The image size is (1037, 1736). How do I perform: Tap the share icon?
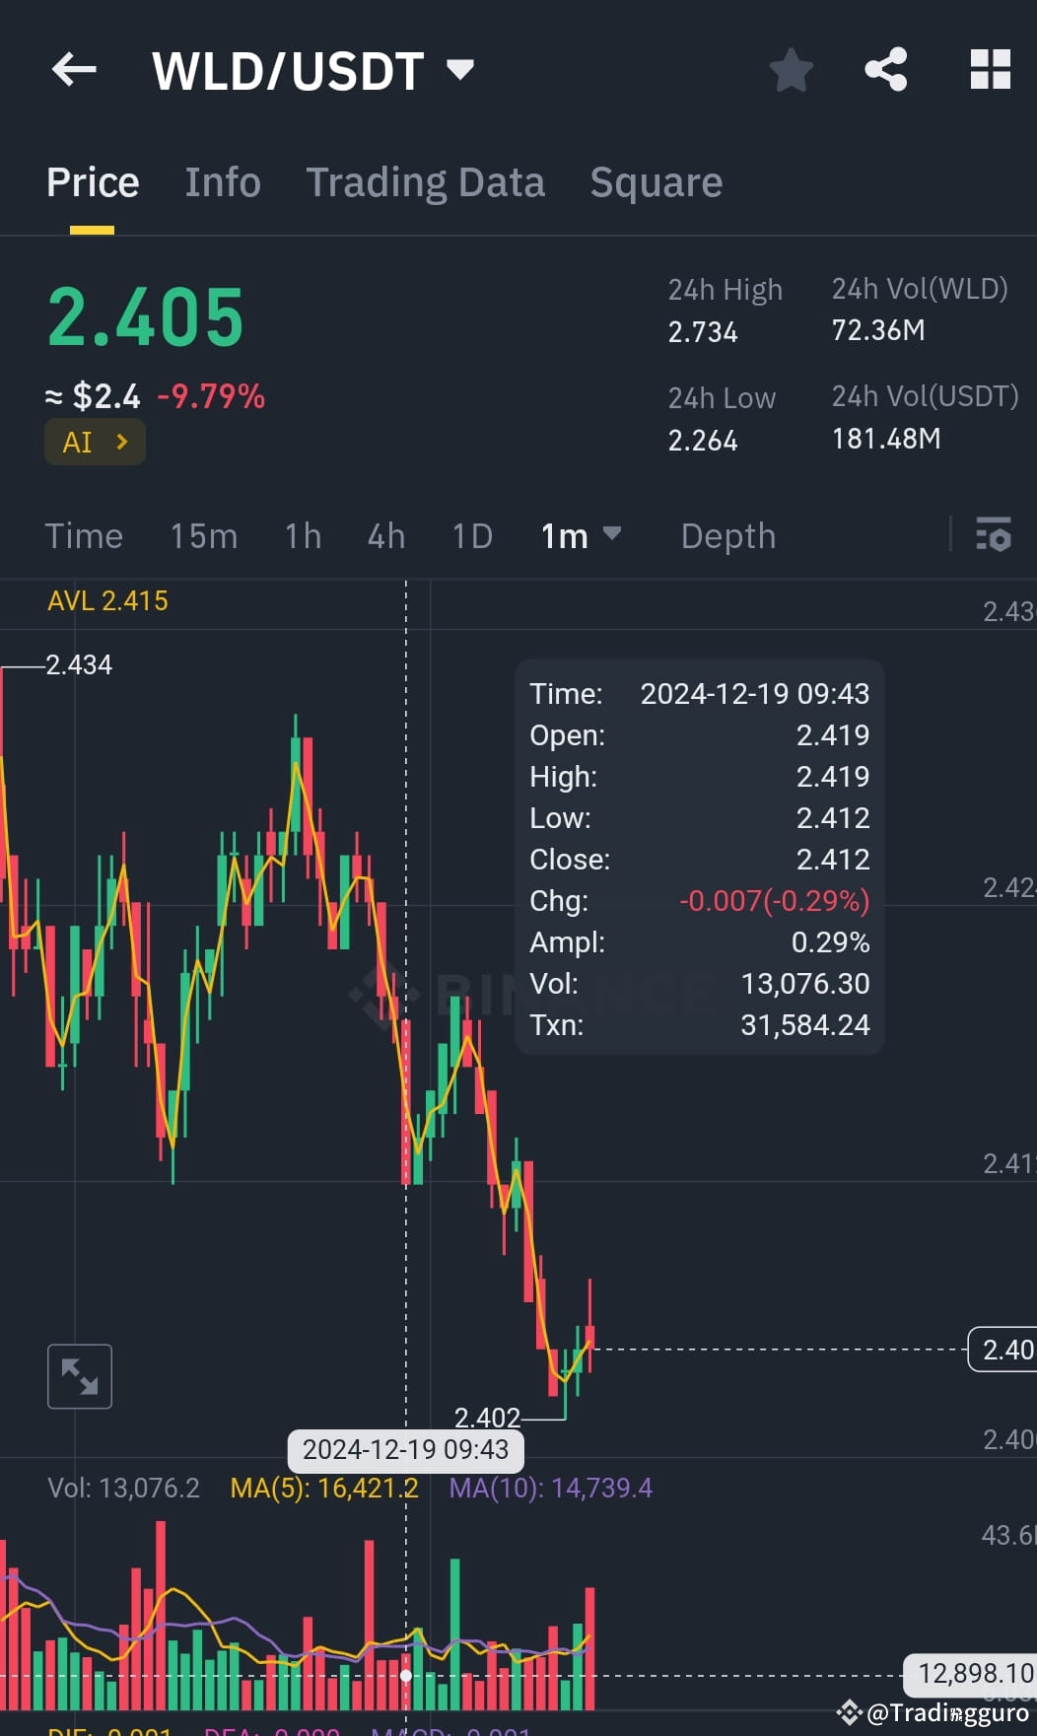(x=885, y=69)
